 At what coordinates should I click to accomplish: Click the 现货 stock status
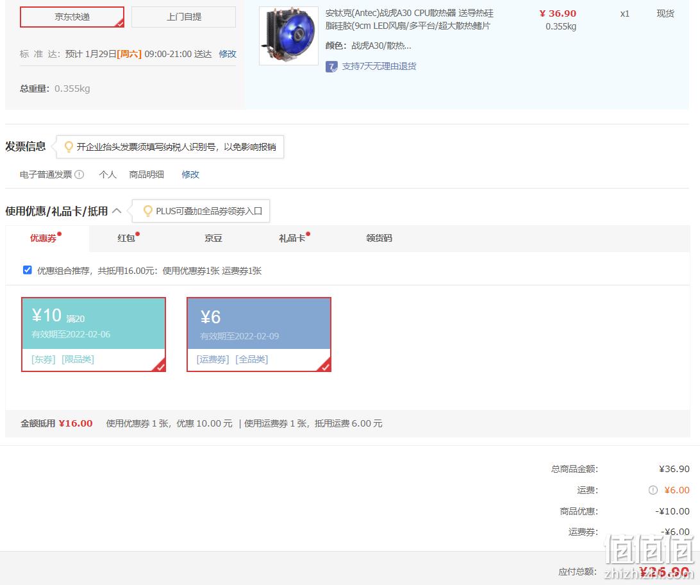tap(665, 14)
